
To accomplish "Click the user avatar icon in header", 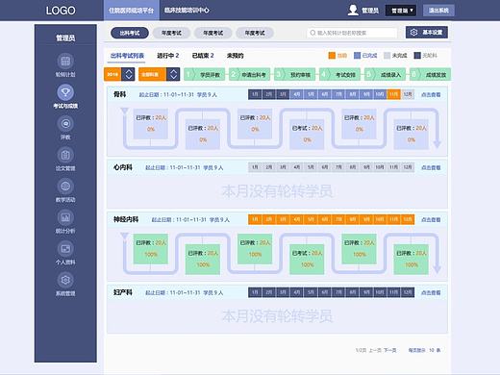I will coord(353,10).
